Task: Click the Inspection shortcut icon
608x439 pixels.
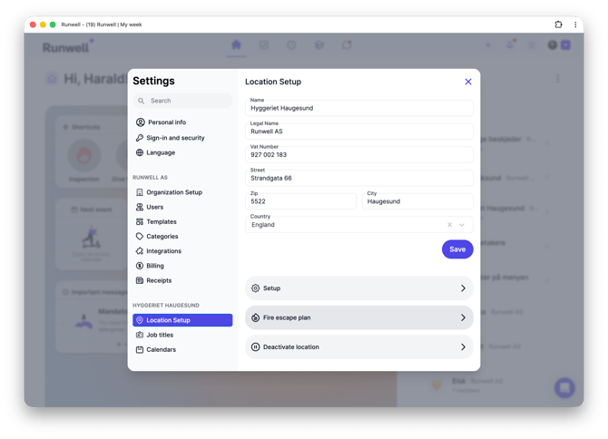Action: pyautogui.click(x=84, y=156)
